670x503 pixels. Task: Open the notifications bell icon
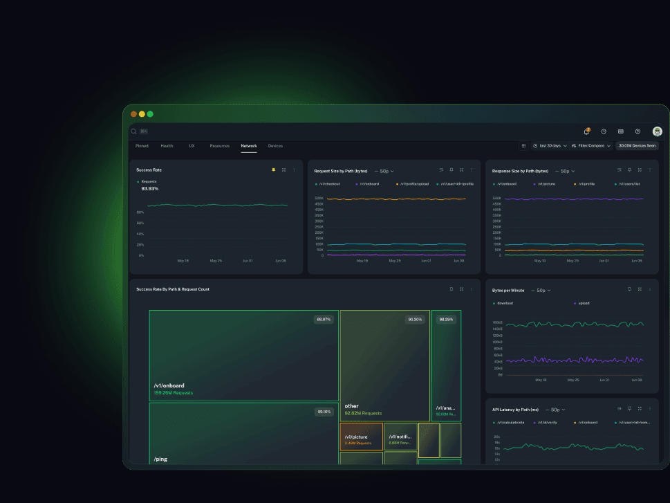tap(586, 131)
